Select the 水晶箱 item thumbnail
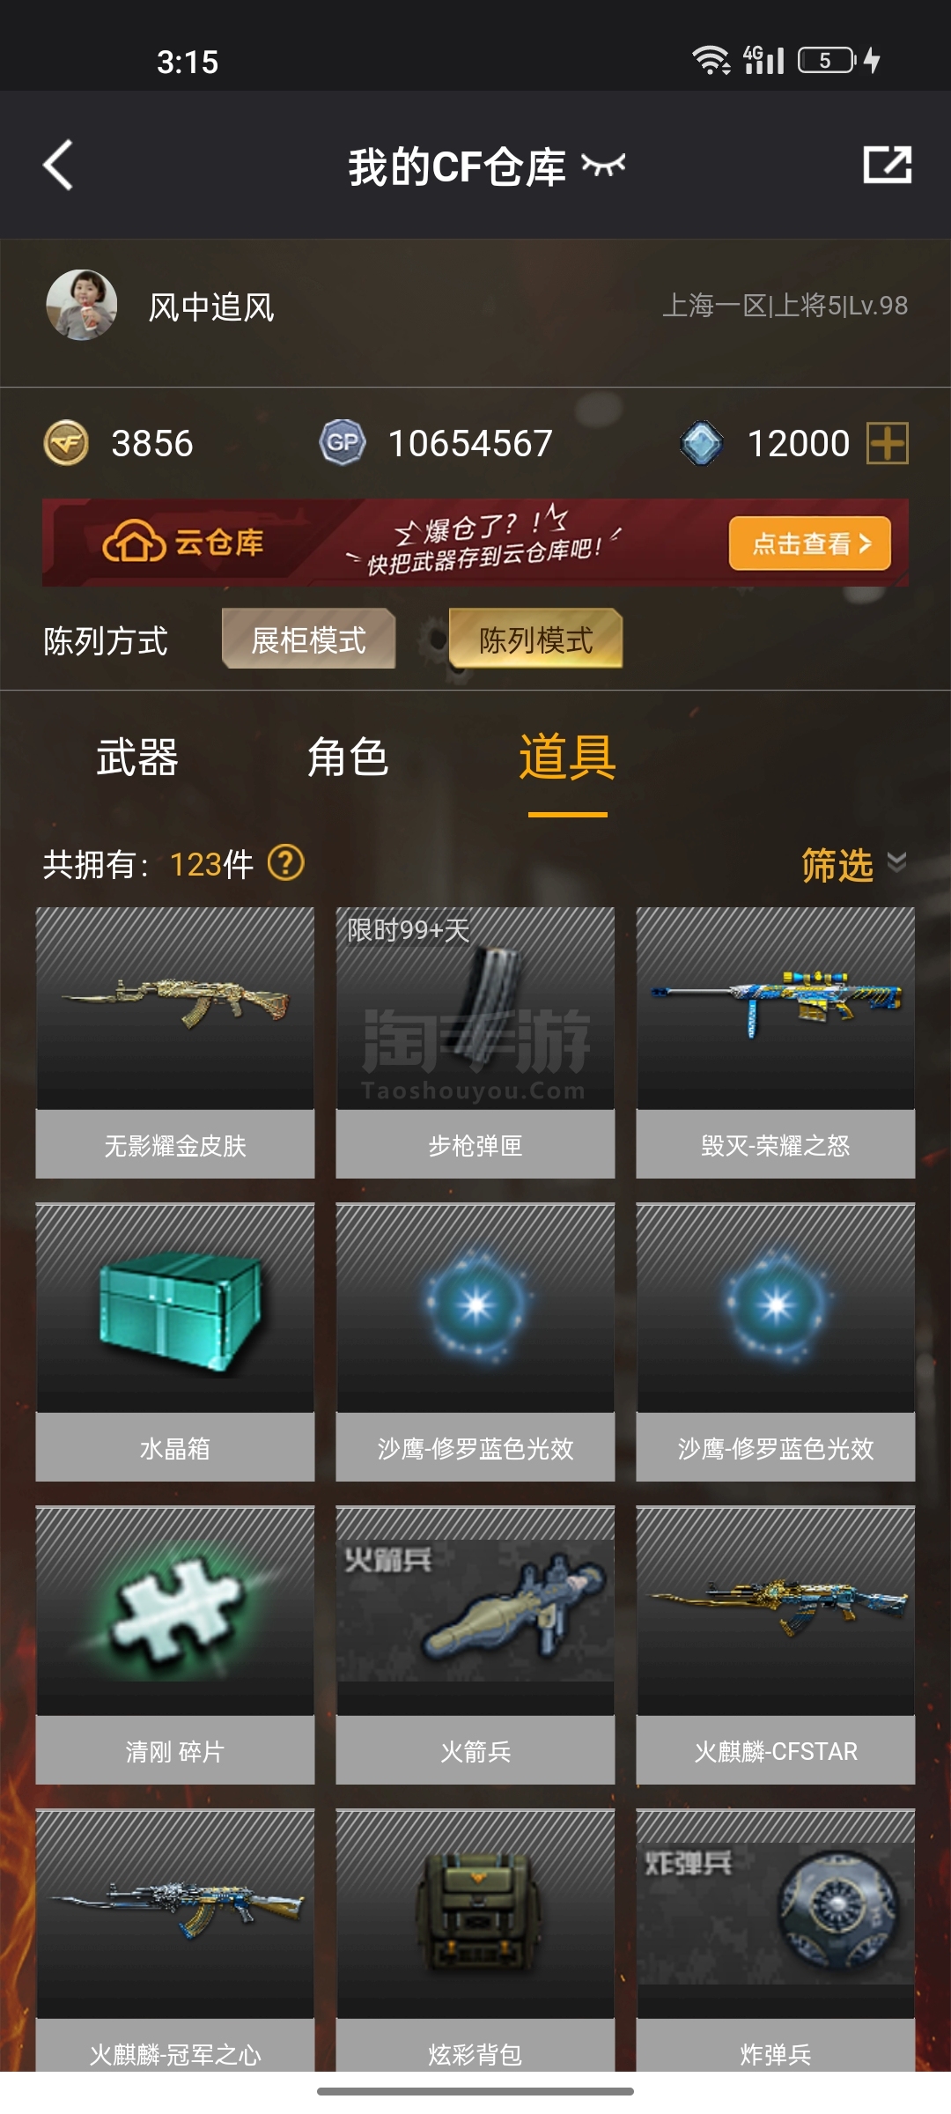 pos(175,1308)
